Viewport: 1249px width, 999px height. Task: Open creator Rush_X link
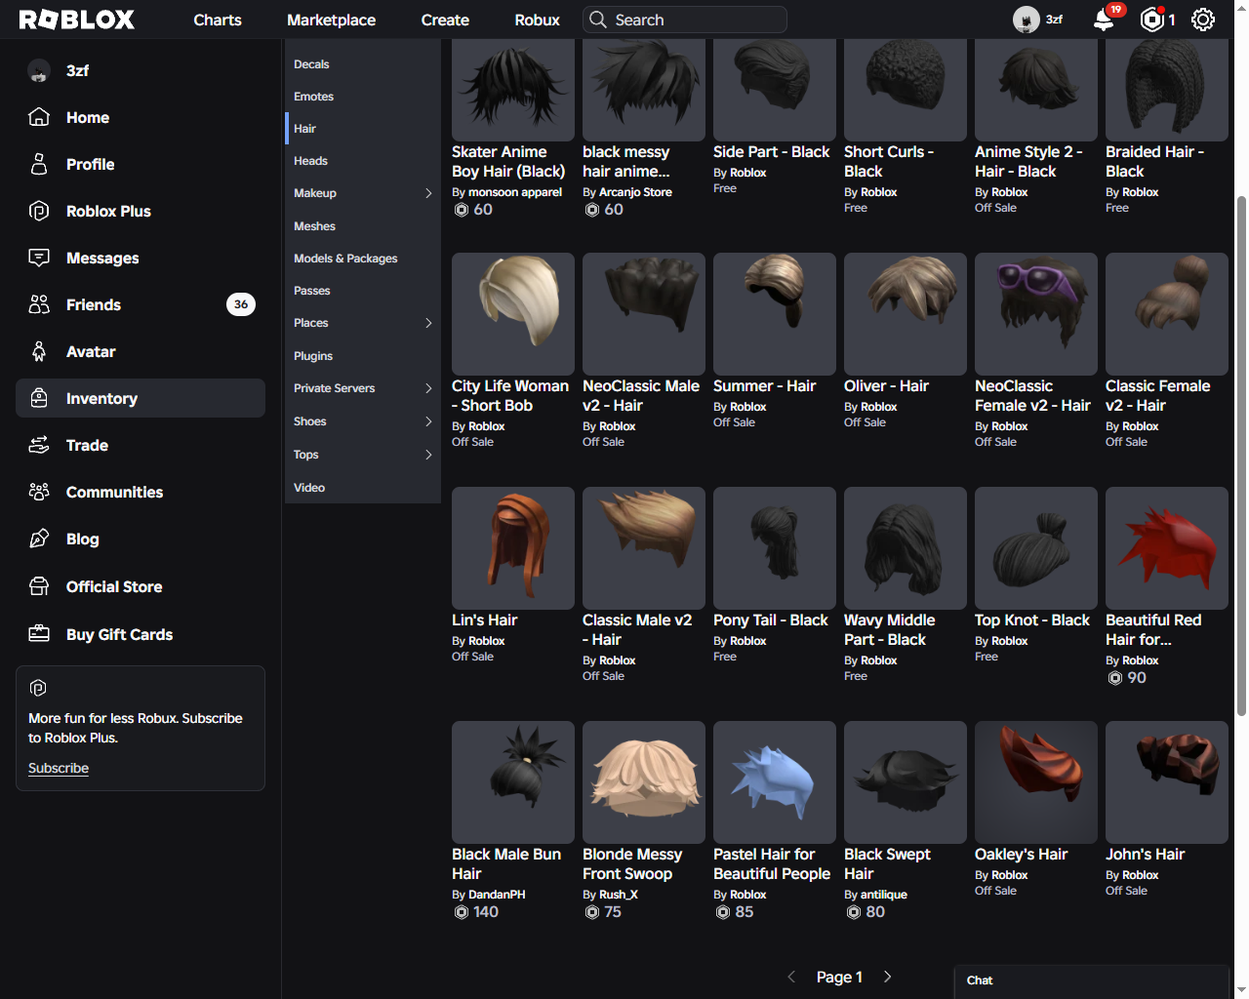(619, 895)
